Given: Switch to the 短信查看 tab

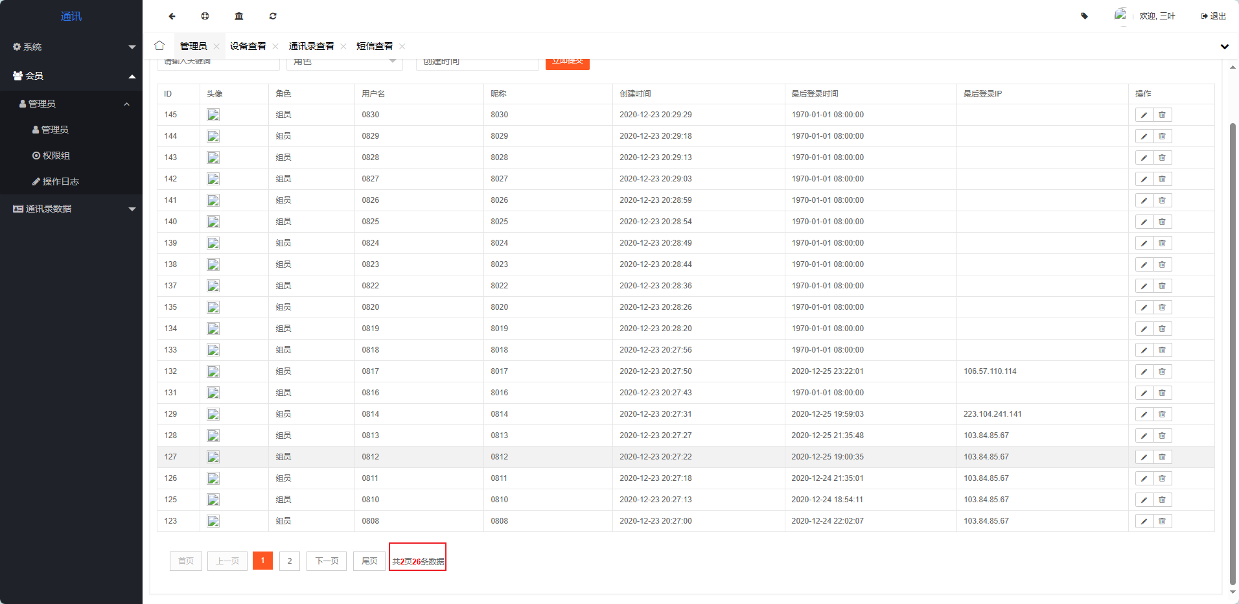Looking at the screenshot, I should tap(375, 46).
